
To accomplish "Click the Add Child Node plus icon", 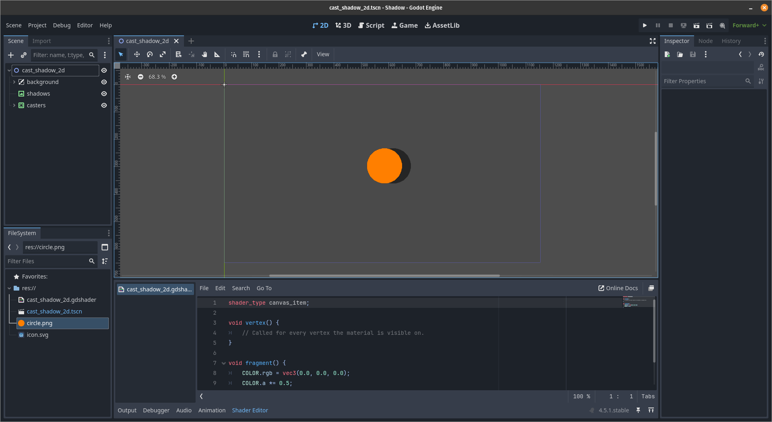I will click(x=11, y=55).
